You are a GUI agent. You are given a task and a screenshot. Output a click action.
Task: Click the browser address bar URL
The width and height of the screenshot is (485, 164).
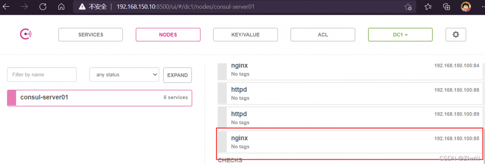tap(186, 7)
